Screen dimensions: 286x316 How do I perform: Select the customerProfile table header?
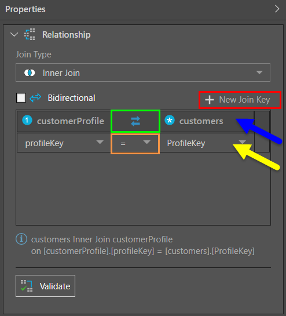point(64,121)
